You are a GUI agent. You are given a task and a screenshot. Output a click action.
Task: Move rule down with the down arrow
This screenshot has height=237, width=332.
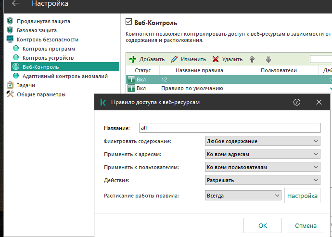point(268,59)
